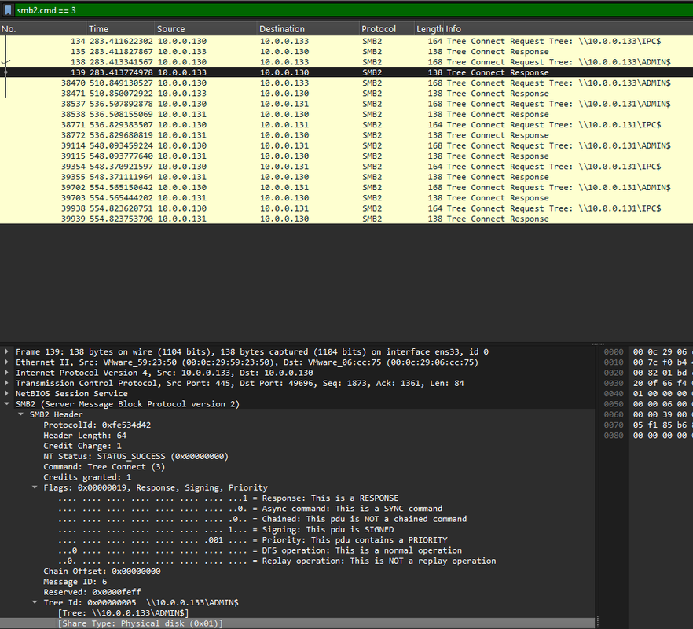Select packet 39115 row
Viewport: 693px width, 629px height.
pyautogui.click(x=346, y=156)
